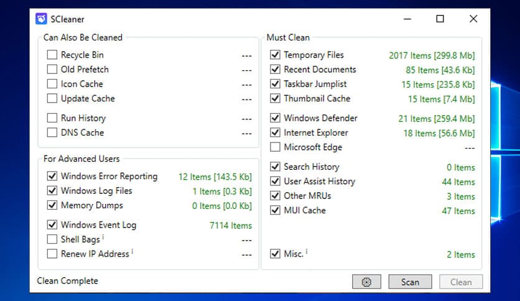Click the SCleaner title text

point(68,19)
